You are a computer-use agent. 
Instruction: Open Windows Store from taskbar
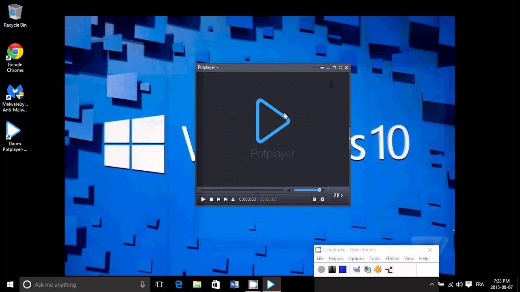coord(216,284)
